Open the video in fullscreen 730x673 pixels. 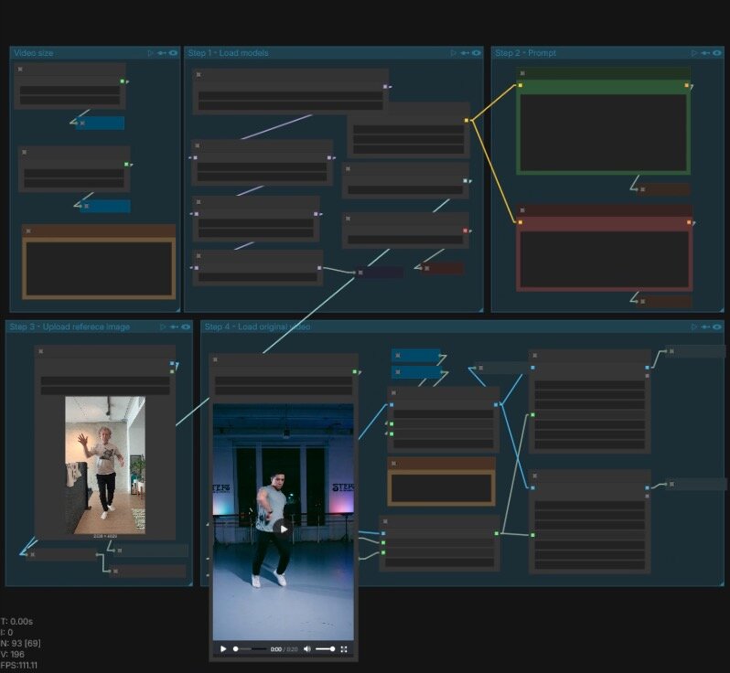tap(344, 649)
